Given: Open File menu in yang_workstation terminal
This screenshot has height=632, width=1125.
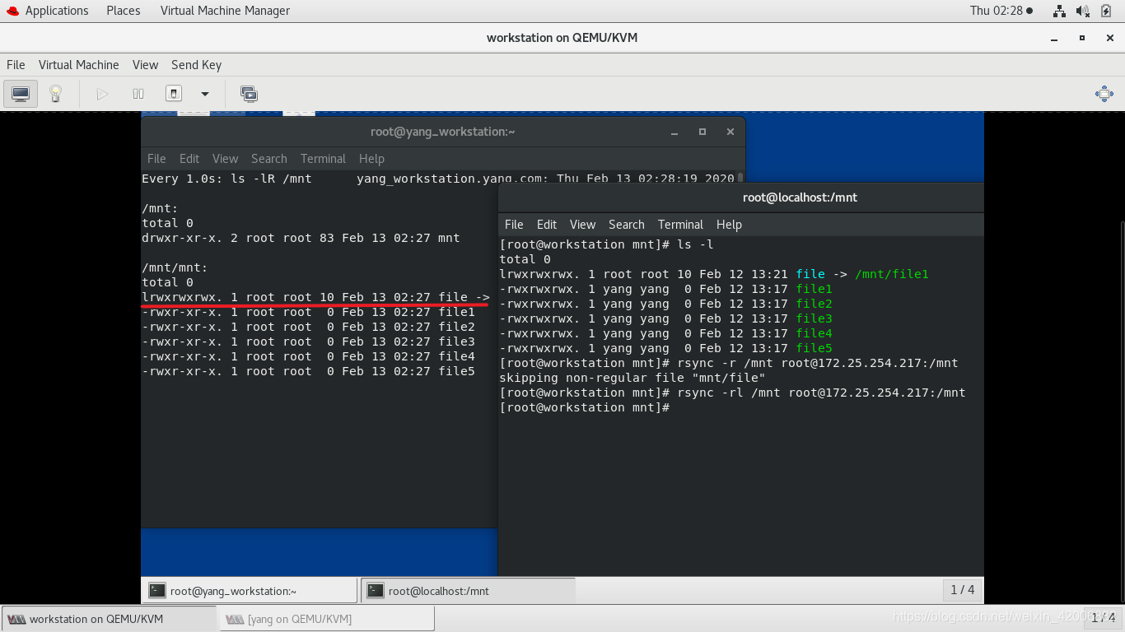Looking at the screenshot, I should coord(156,159).
